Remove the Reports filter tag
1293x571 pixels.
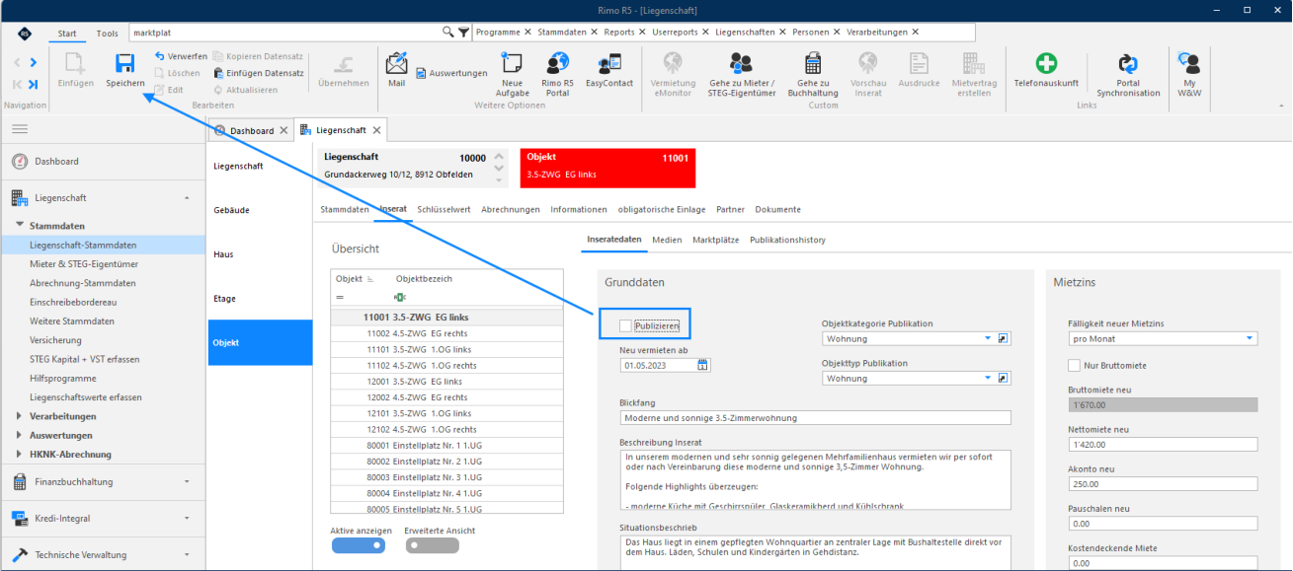(643, 32)
